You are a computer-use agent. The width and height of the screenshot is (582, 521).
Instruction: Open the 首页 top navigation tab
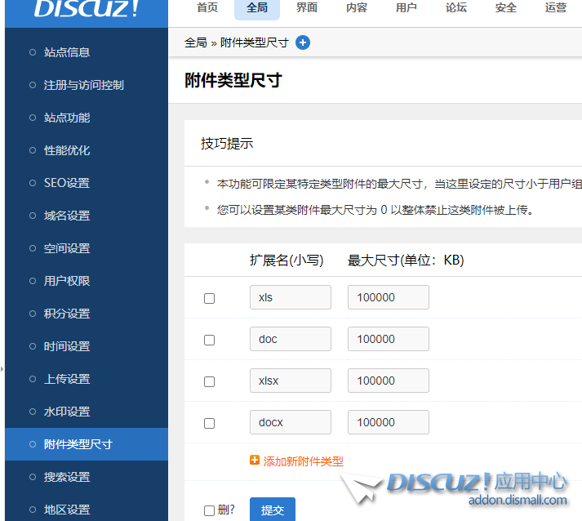[x=207, y=8]
